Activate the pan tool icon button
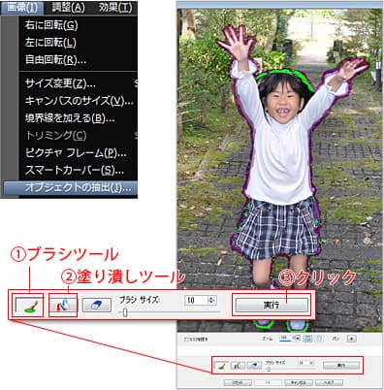 (x=352, y=339)
